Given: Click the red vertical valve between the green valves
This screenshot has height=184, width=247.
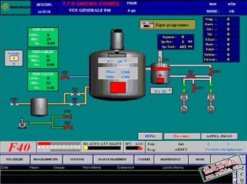Looking at the screenshot, I should coord(194,88).
